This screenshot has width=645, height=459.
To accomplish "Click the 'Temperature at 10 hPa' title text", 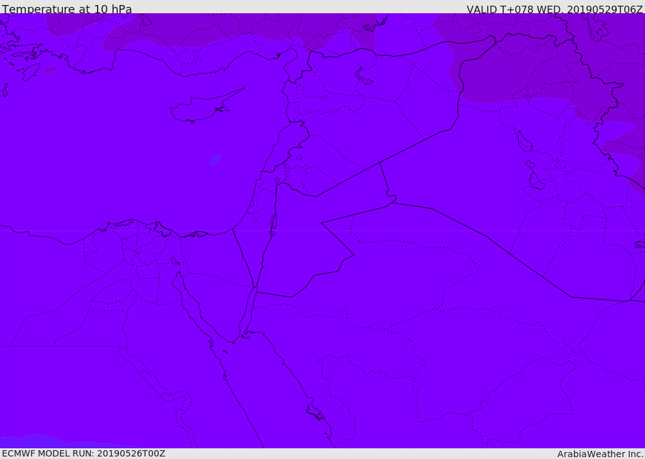I will click(x=67, y=9).
